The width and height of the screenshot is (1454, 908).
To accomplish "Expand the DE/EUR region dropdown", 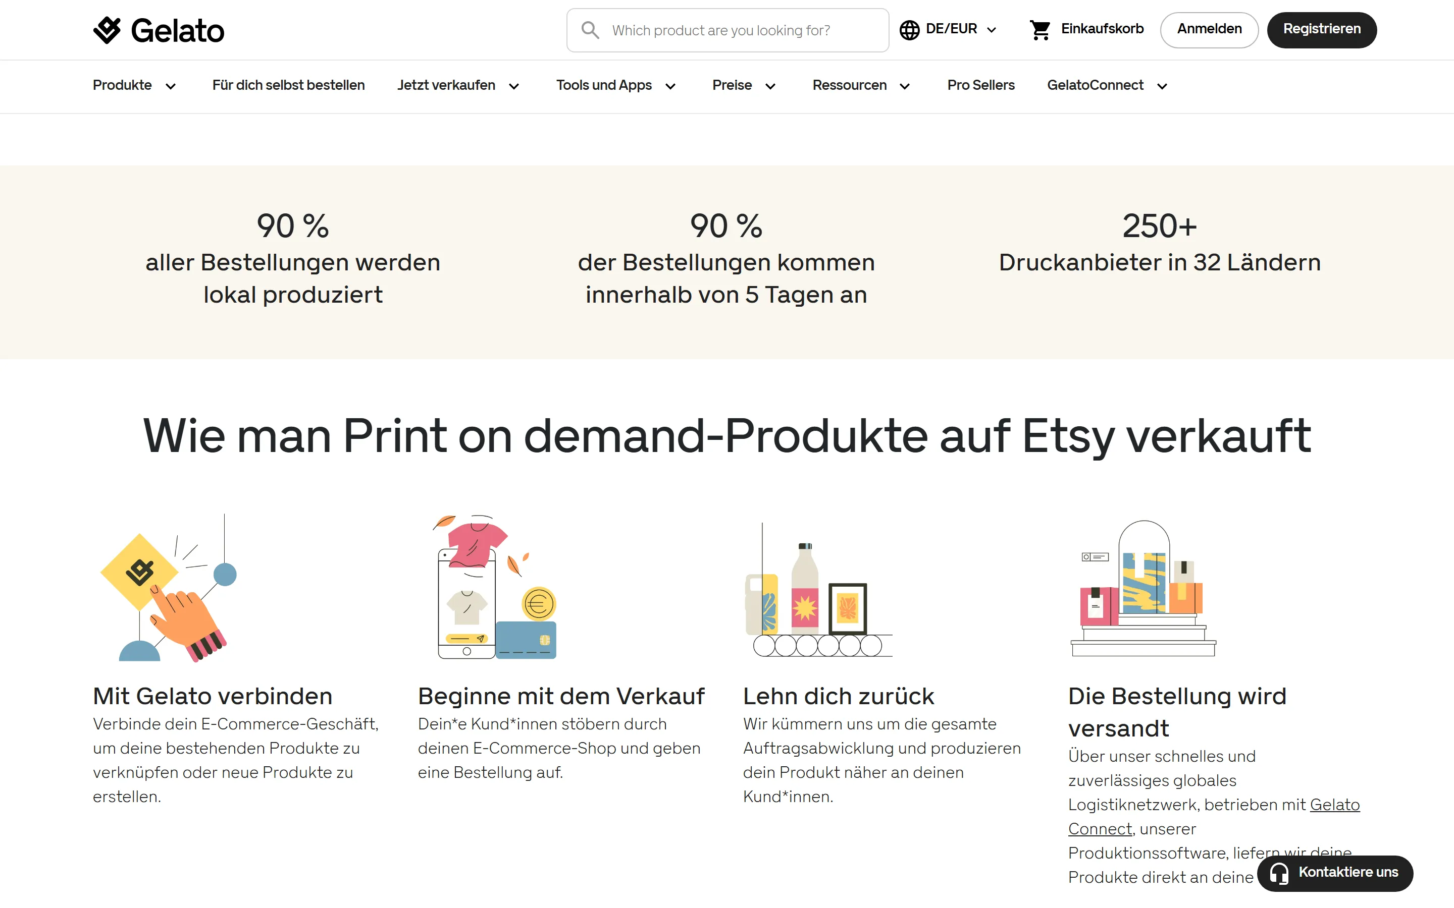I will tap(949, 29).
